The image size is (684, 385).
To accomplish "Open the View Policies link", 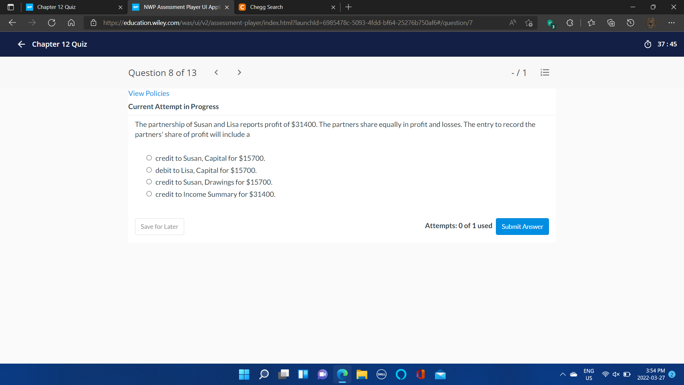I will [149, 93].
